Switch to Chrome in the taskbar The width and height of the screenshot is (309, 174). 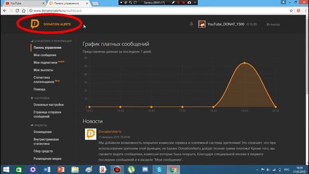173,170
